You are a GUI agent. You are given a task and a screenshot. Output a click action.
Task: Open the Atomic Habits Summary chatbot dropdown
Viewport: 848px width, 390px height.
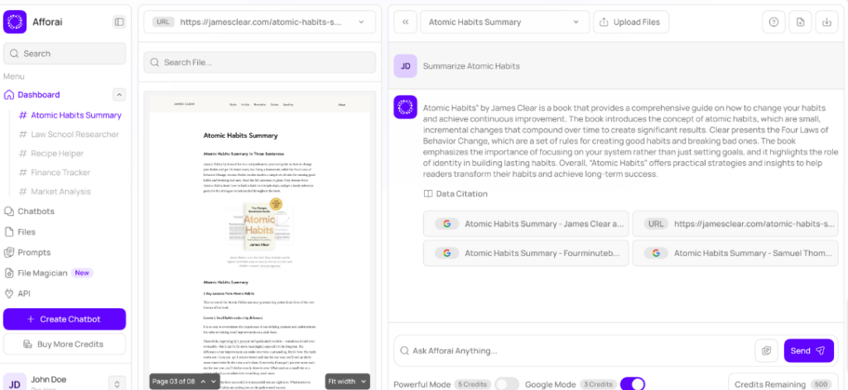504,22
